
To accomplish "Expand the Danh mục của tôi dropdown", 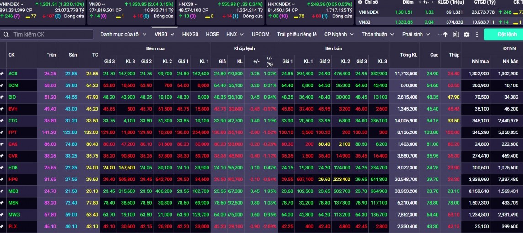I will coord(123,34).
